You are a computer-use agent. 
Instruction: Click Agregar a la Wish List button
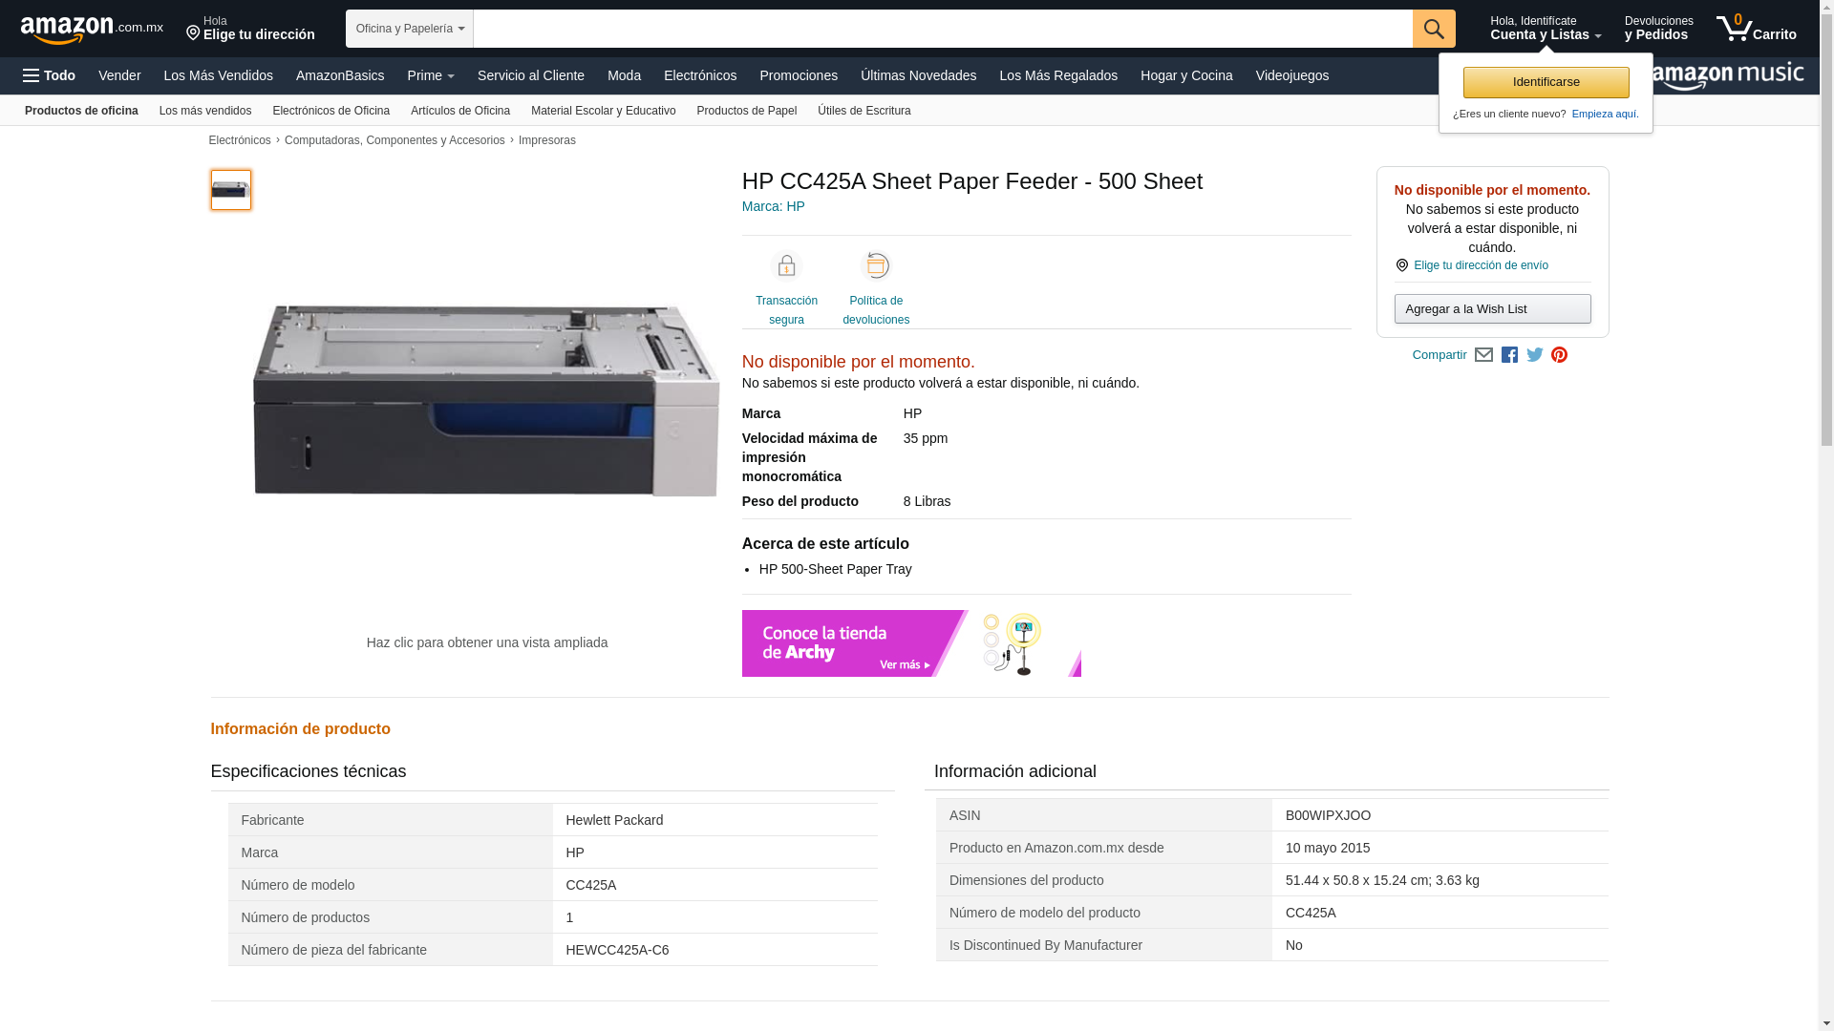pyautogui.click(x=1492, y=309)
